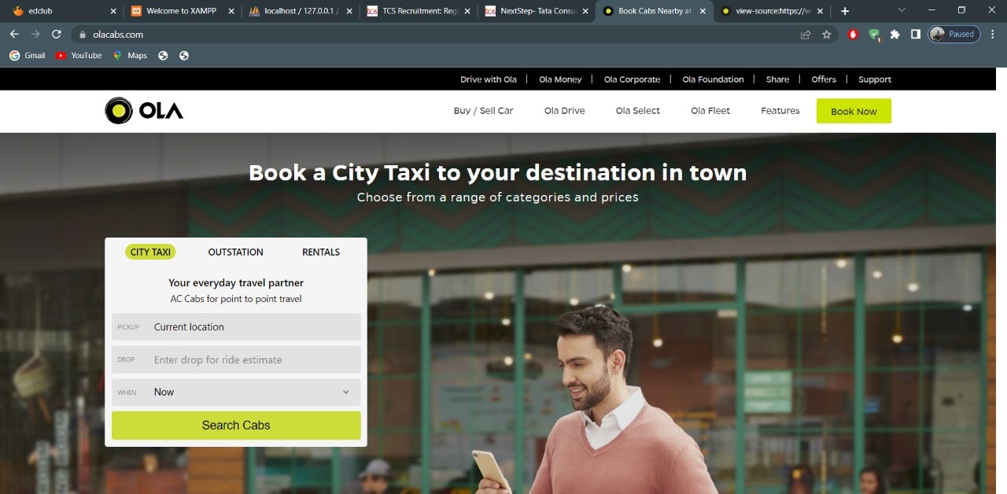Open Maps bookmark
The image size is (1007, 494).
click(x=130, y=56)
